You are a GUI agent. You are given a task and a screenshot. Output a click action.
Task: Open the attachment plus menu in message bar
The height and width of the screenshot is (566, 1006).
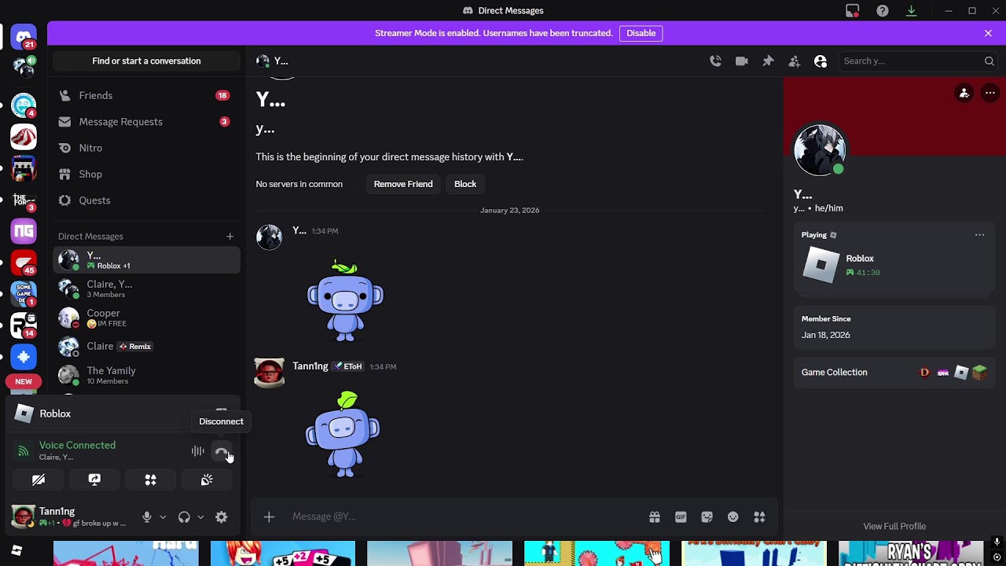pyautogui.click(x=269, y=516)
